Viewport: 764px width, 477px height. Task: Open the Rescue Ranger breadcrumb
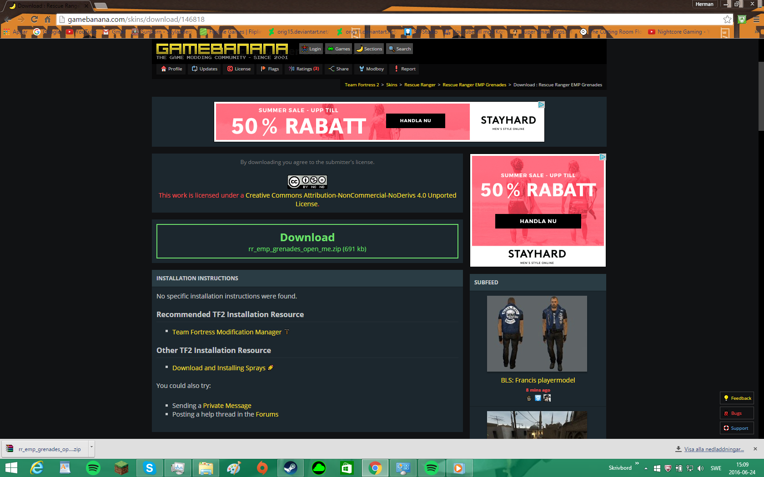(x=420, y=85)
